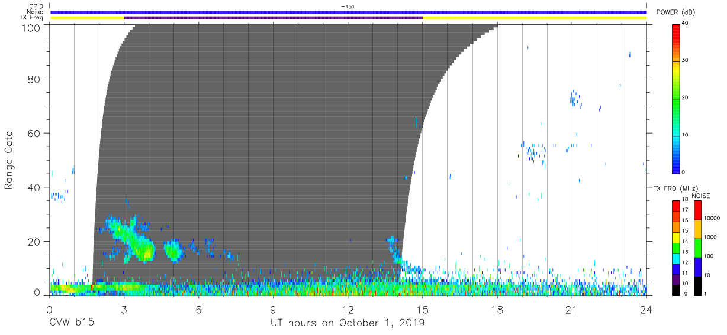Click the blue Noise bar along the top
The image size is (727, 335).
tap(348, 12)
